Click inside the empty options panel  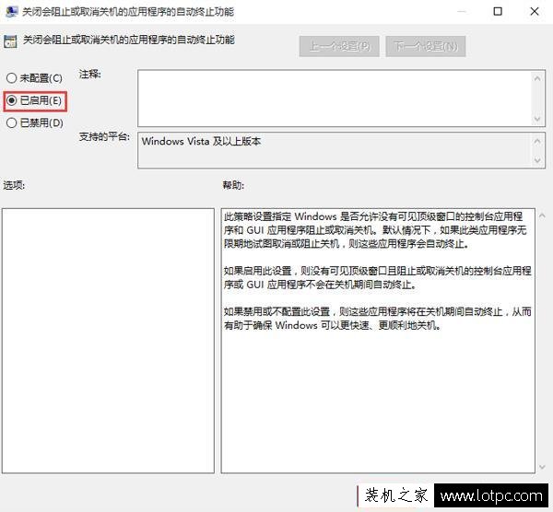(108, 341)
